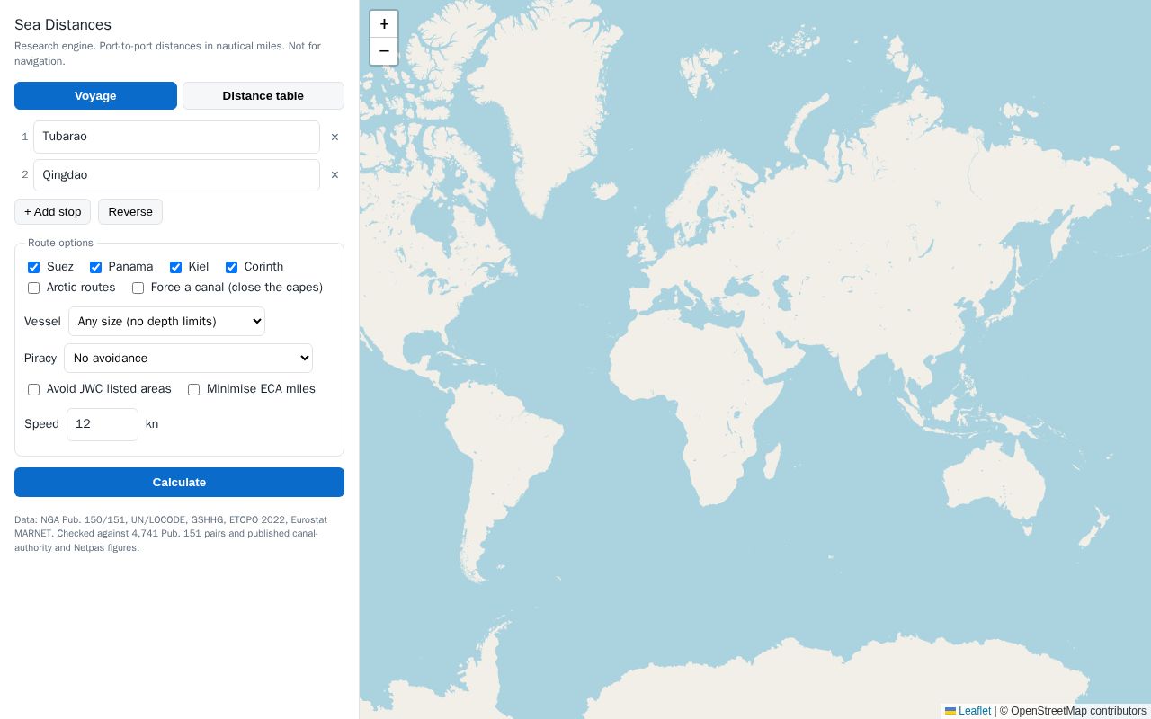Remove the Tubarao stop
Viewport: 1151px width, 719px height.
(x=335, y=138)
